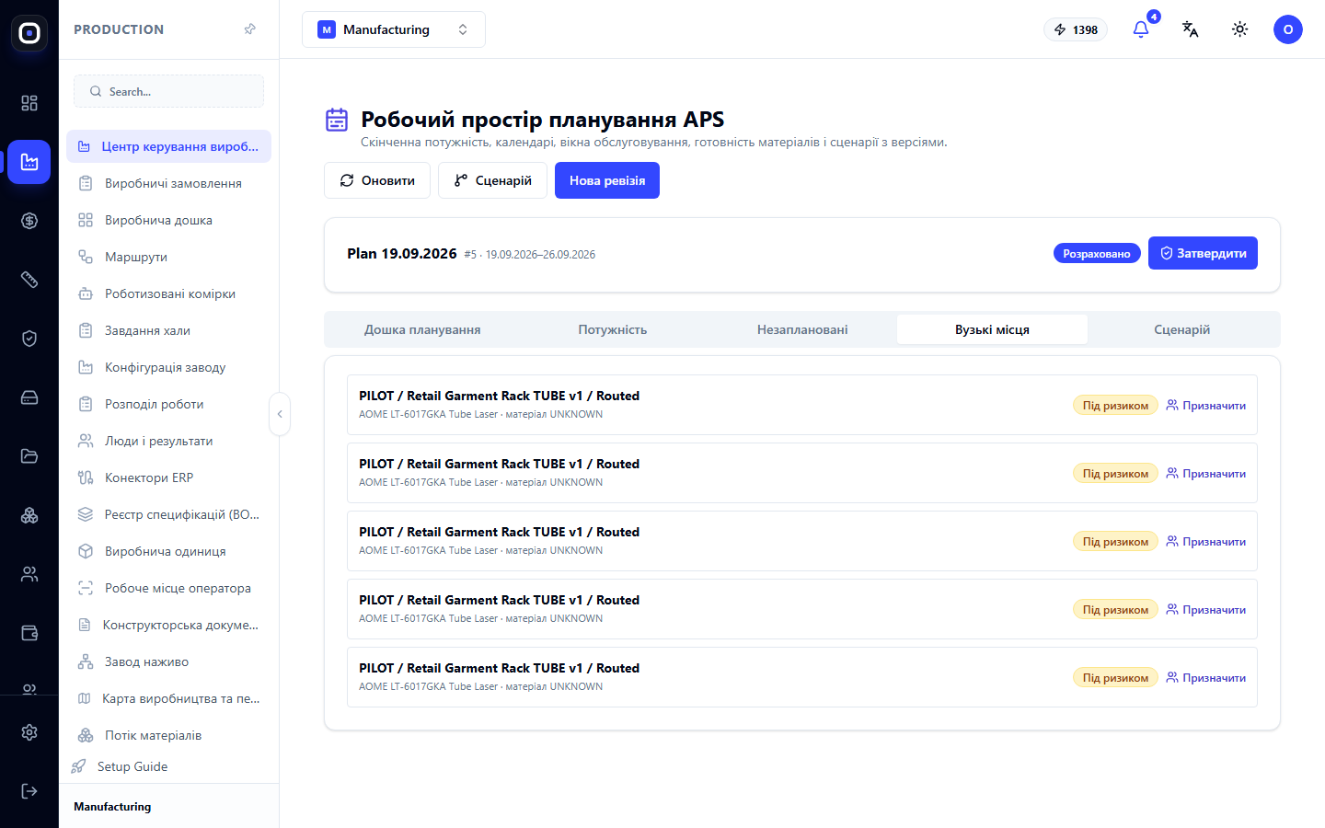This screenshot has height=828, width=1325.
Task: Click the Розраховано status badge
Action: pyautogui.click(x=1097, y=253)
